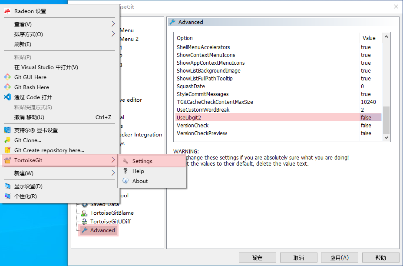Click the Radeon settings icon

(7, 11)
